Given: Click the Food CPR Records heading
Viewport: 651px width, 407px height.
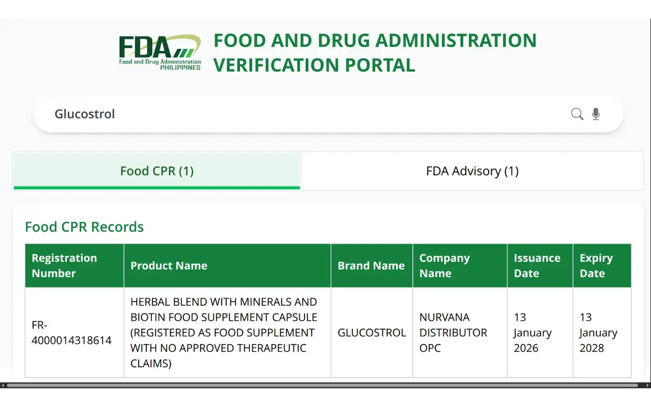Looking at the screenshot, I should pyautogui.click(x=84, y=227).
